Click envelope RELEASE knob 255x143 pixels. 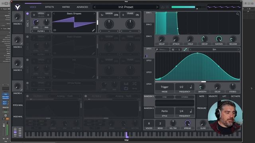(x=233, y=39)
